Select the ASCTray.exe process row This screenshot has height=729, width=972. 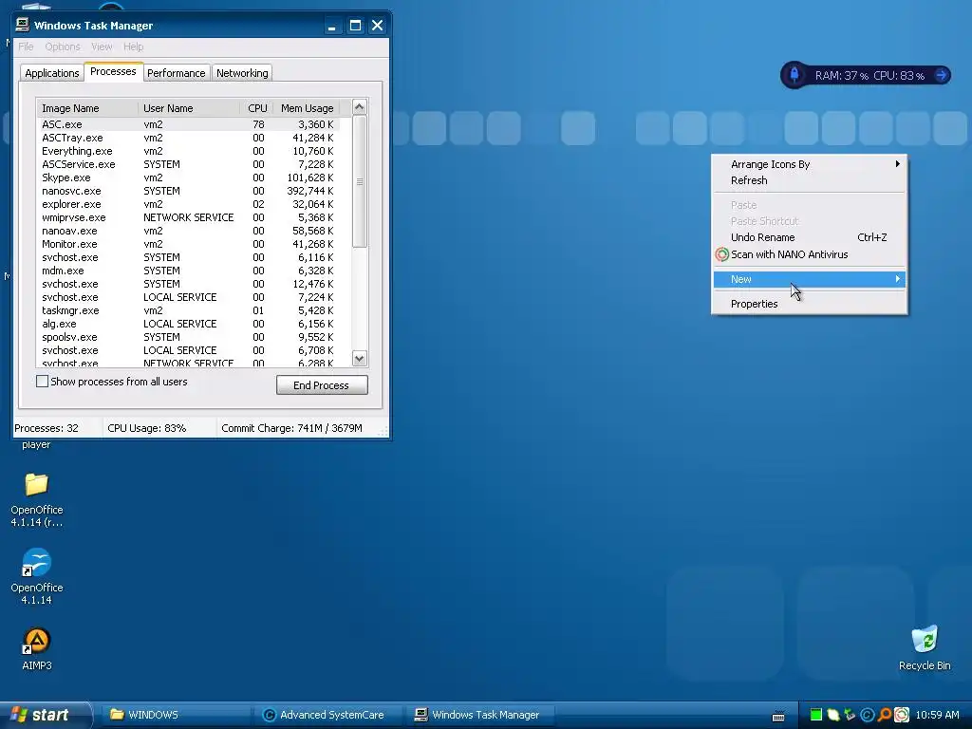pos(189,138)
